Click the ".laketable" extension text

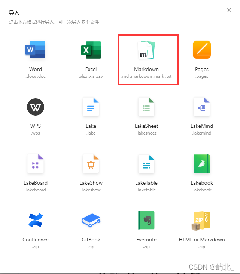coord(146,190)
